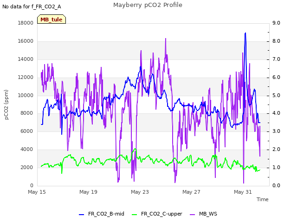Click the 2000 left axis value

coord(27,167)
